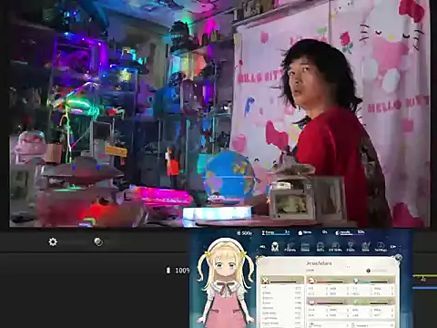
Task: Click the blonde anime character avatar
Action: point(225,282)
